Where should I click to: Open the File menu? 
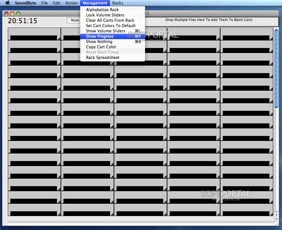(44, 3)
